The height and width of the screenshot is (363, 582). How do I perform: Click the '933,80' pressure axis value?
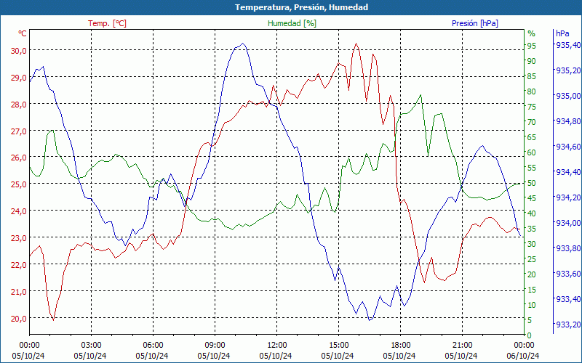(568, 248)
